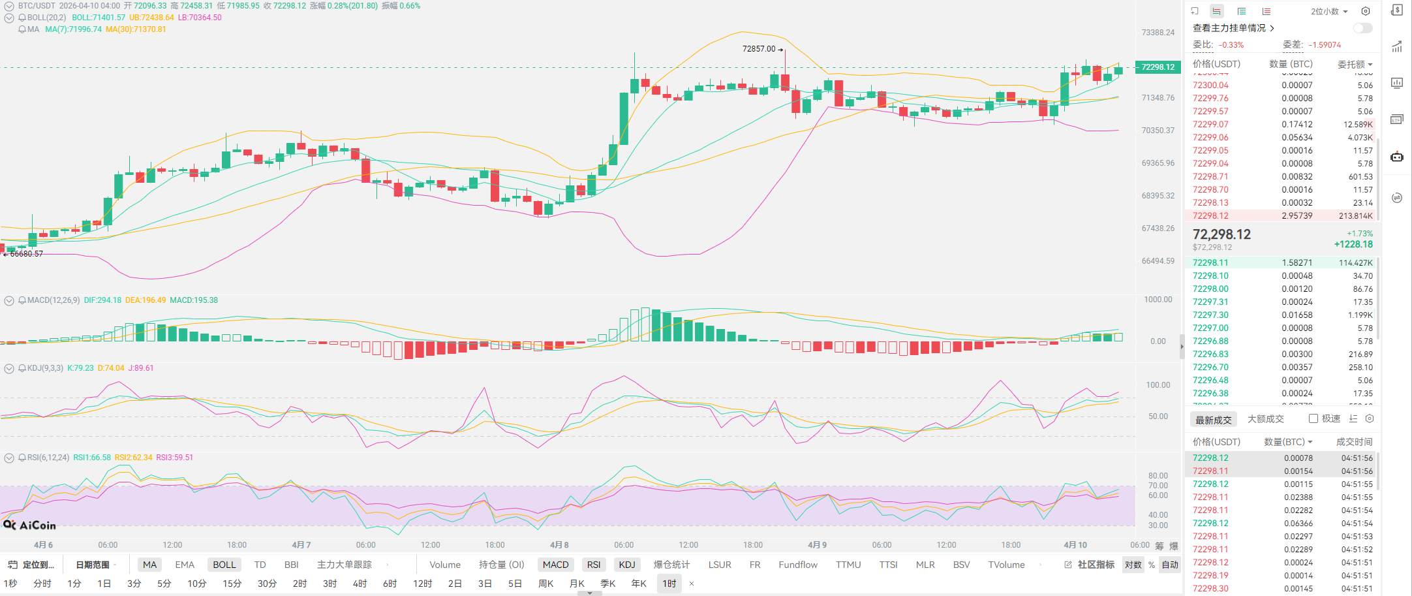Click the swap arrows sidebar icon
Screen dimensions: 1412x596
click(x=1397, y=198)
